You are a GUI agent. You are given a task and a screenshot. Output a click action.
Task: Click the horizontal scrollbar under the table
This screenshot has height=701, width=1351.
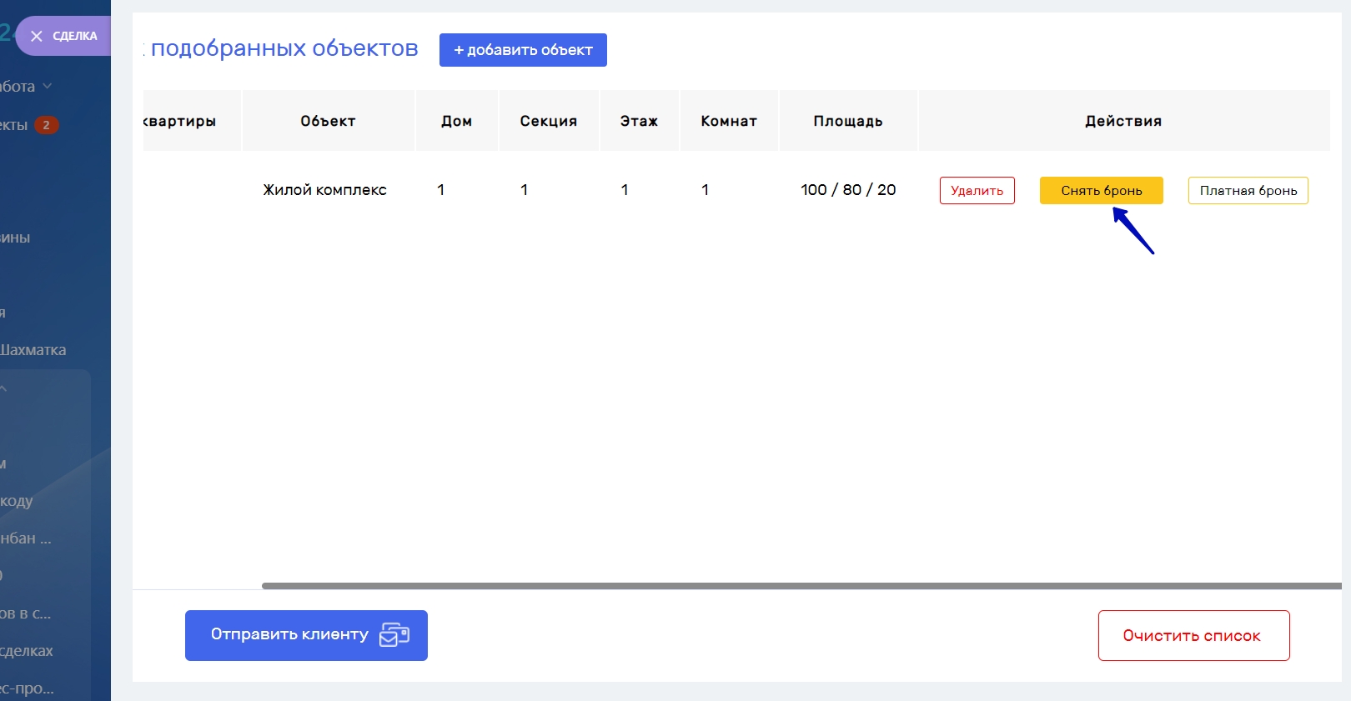click(x=801, y=586)
